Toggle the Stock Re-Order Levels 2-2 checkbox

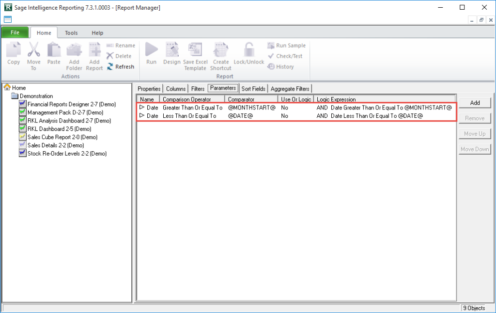point(22,154)
